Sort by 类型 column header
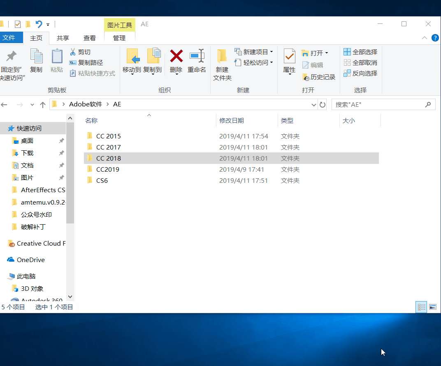Screen dimensions: 441x366 point(287,120)
